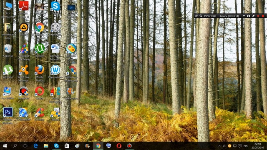Switch to Chrome on the taskbar
Image resolution: width=267 pixels, height=150 pixels.
coord(98,146)
